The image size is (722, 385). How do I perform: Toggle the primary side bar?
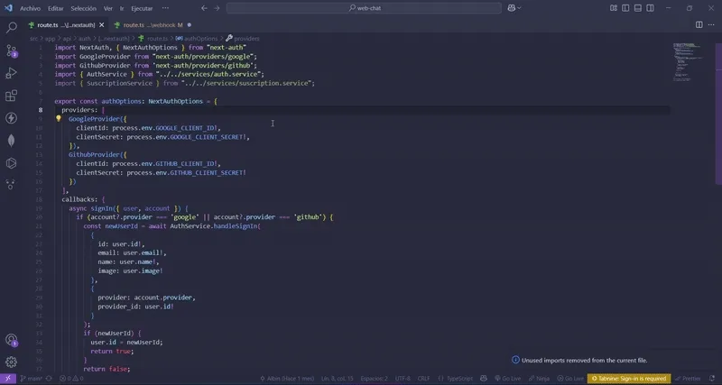(625, 8)
